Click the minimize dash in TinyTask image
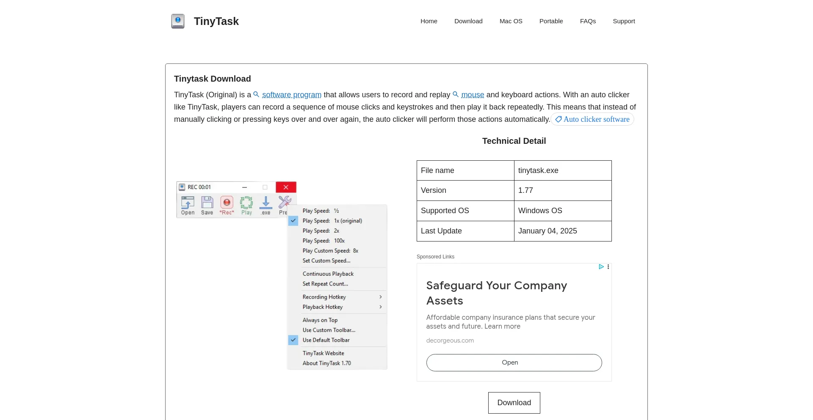This screenshot has height=420, width=813. pyautogui.click(x=244, y=187)
